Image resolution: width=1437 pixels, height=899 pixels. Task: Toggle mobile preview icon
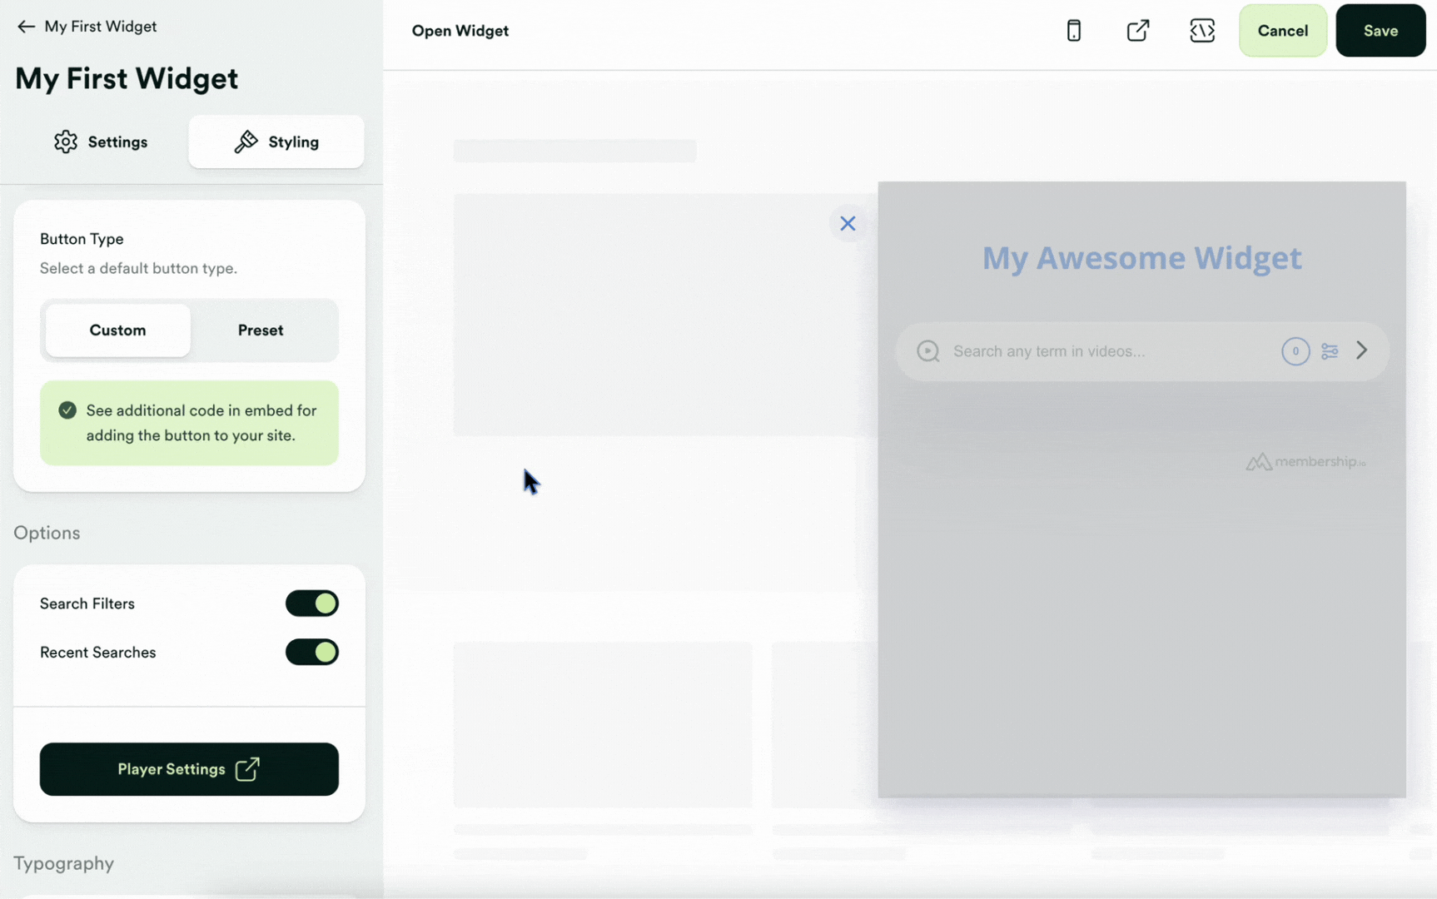1073,31
